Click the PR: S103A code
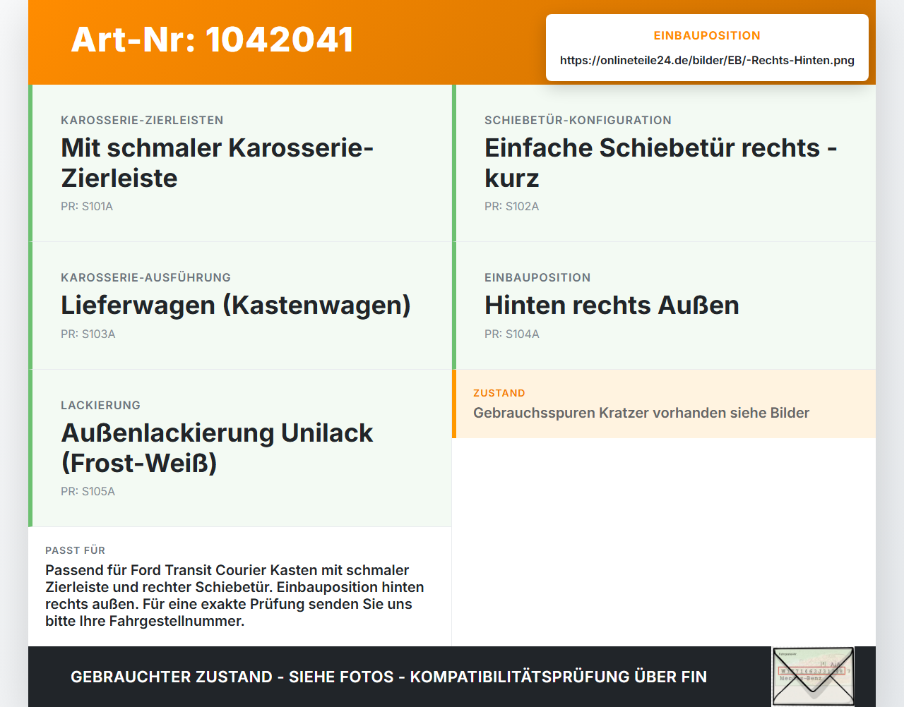The width and height of the screenshot is (904, 707). tap(88, 334)
